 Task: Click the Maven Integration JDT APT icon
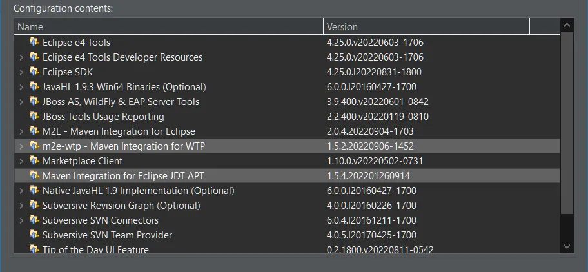click(34, 176)
